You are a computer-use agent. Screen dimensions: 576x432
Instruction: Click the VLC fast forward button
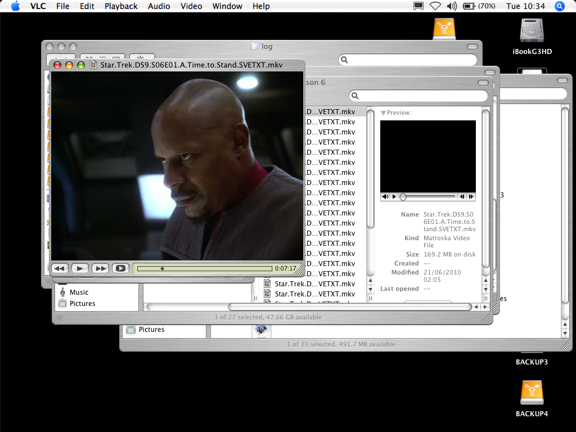[101, 268]
